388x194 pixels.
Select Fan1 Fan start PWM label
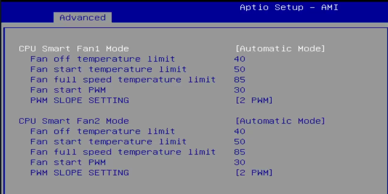(68, 90)
